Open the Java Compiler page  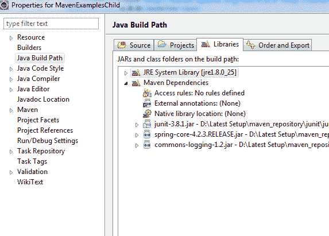coord(38,79)
